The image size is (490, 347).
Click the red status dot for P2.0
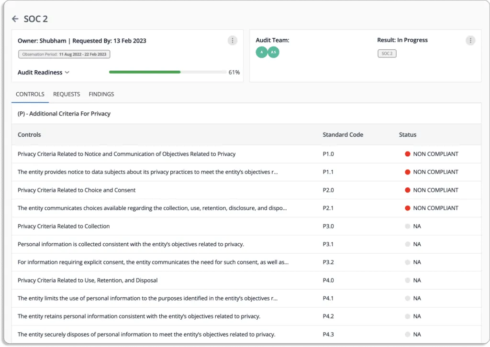[408, 190]
